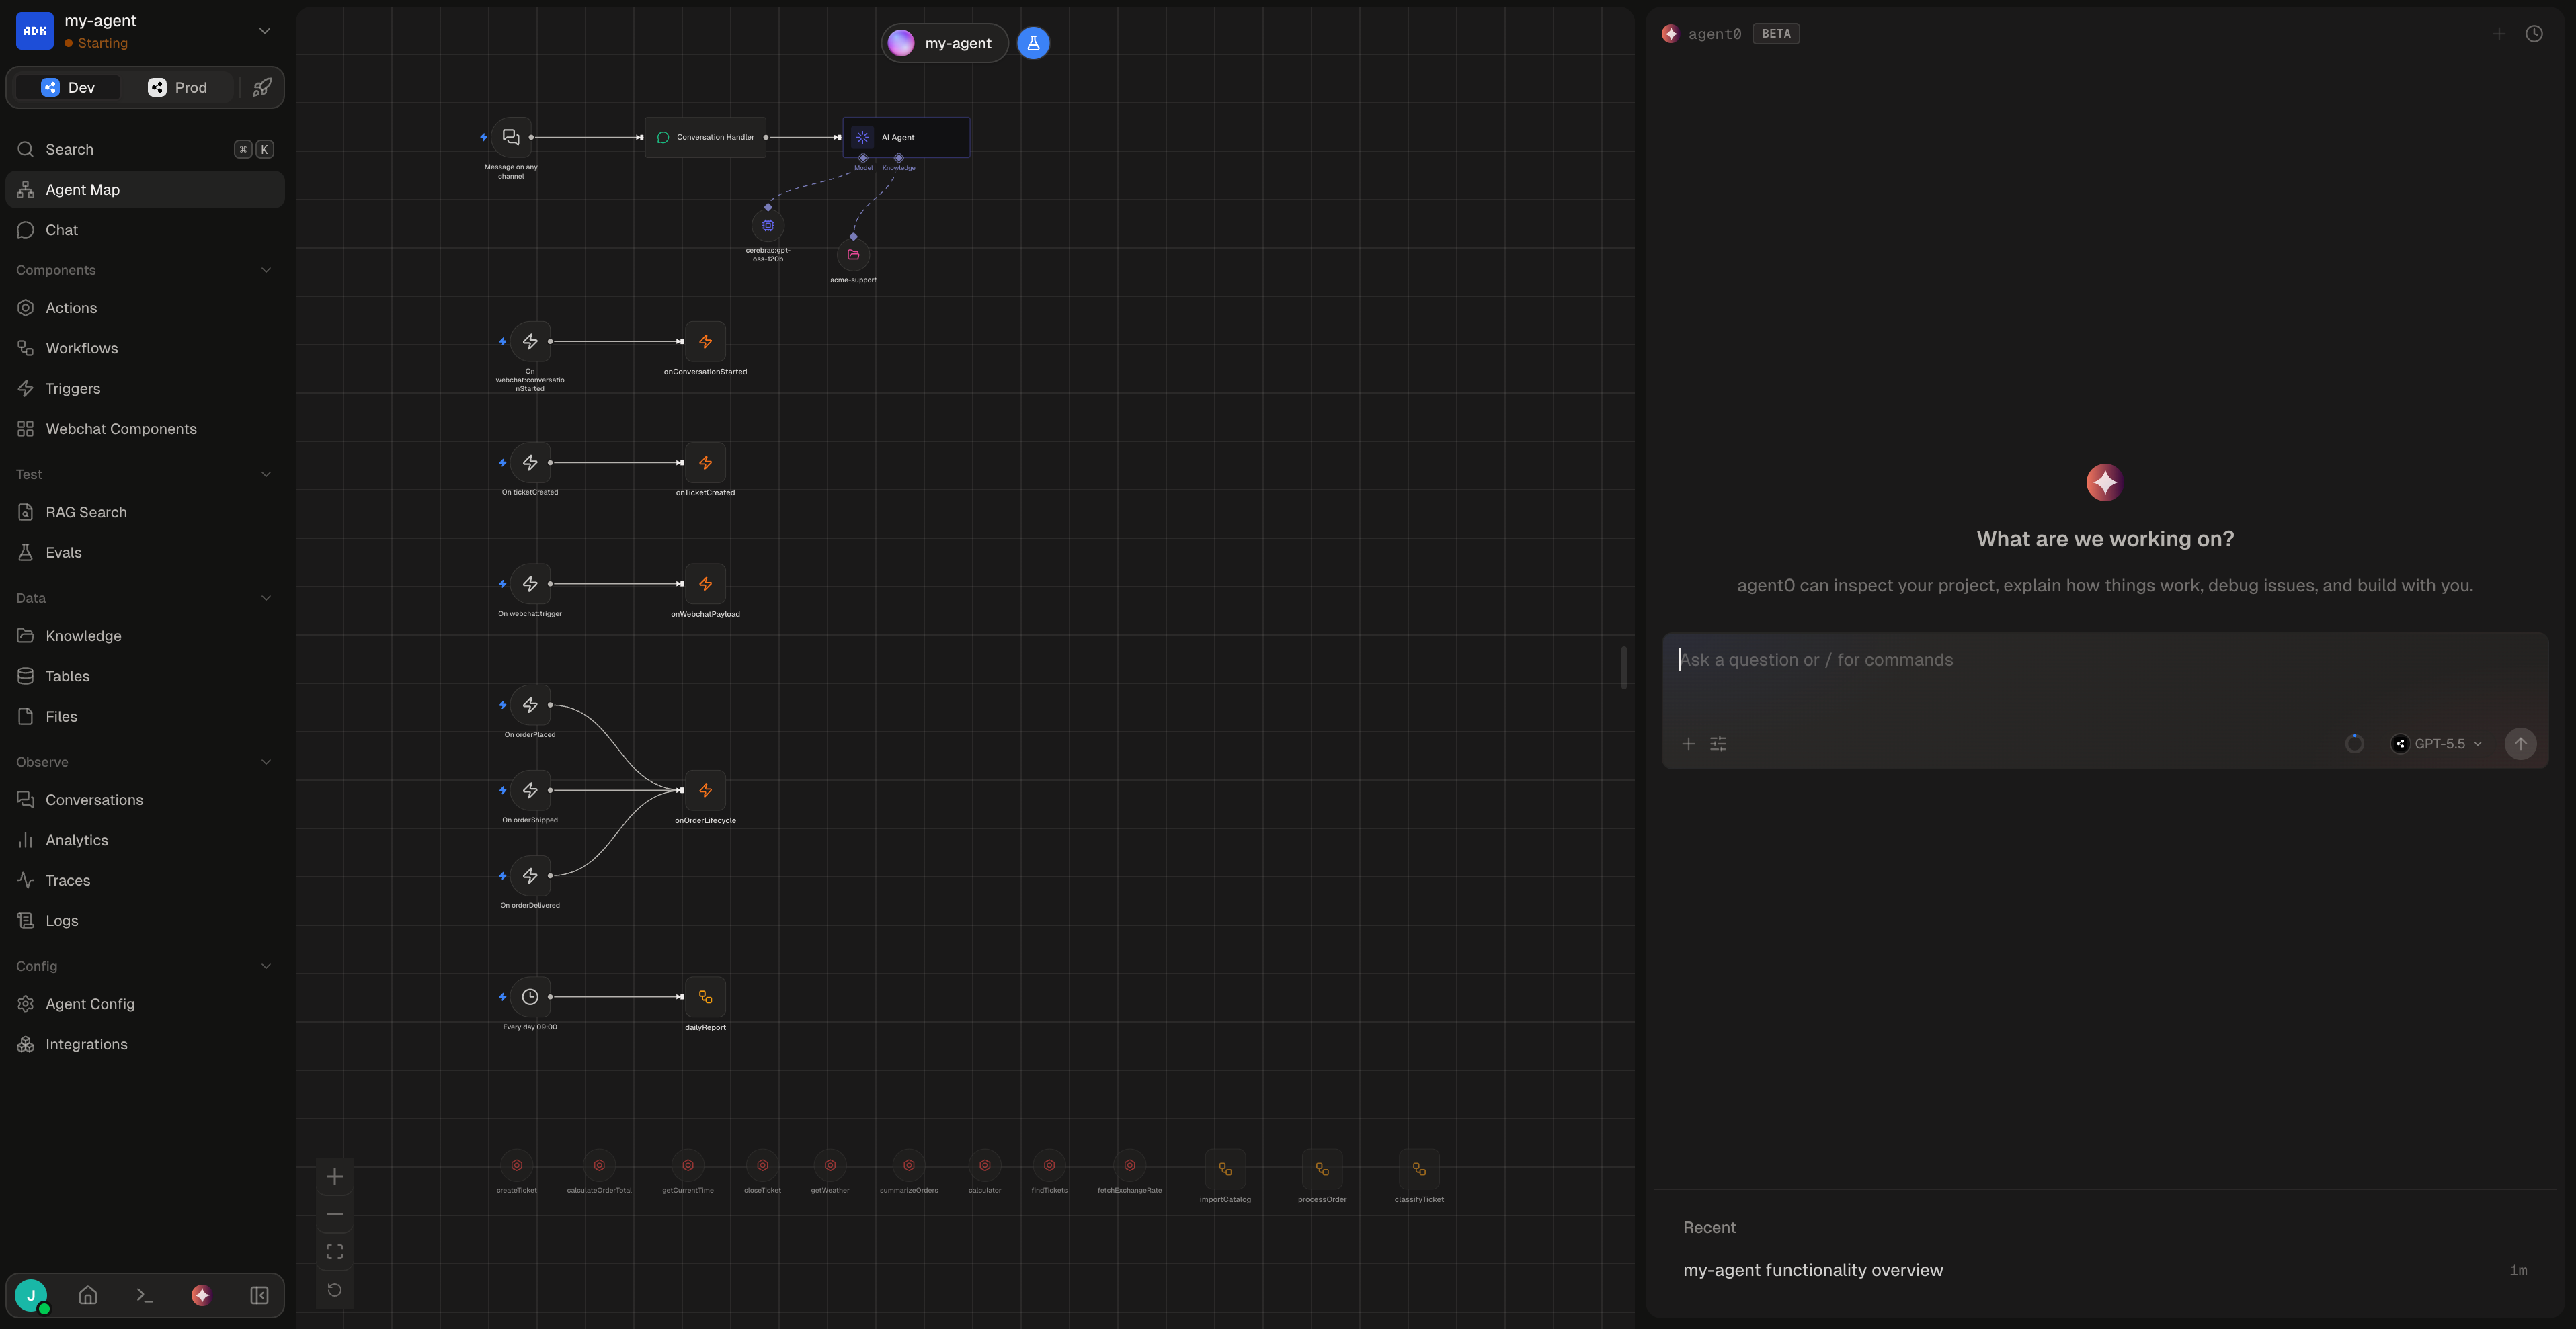
Task: Click the Traces activity icon
Action: point(26,880)
